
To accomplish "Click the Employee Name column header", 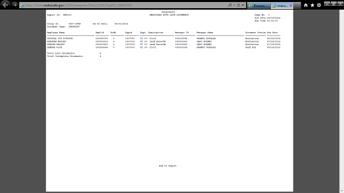I will coord(56,33).
